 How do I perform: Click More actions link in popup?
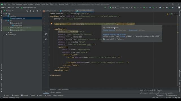point(133,30)
